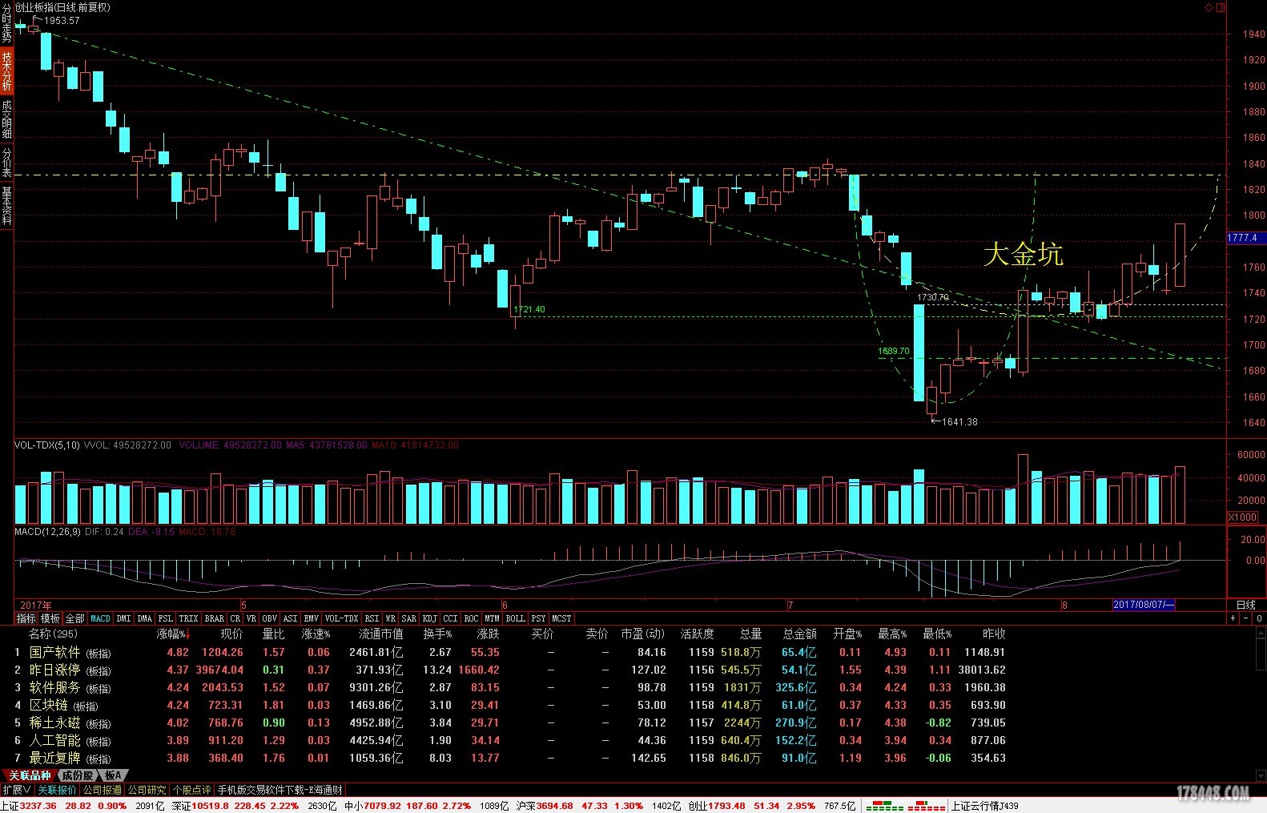Select the 人工智能 sector row

point(513,740)
